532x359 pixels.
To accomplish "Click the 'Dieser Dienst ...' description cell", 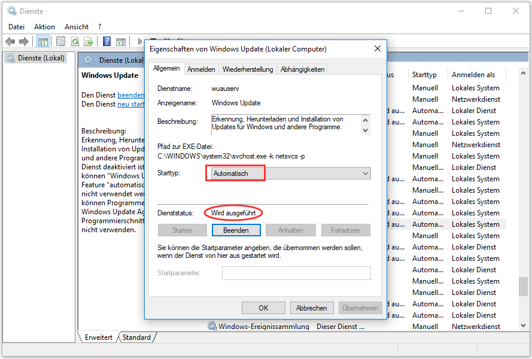I will pos(341,327).
